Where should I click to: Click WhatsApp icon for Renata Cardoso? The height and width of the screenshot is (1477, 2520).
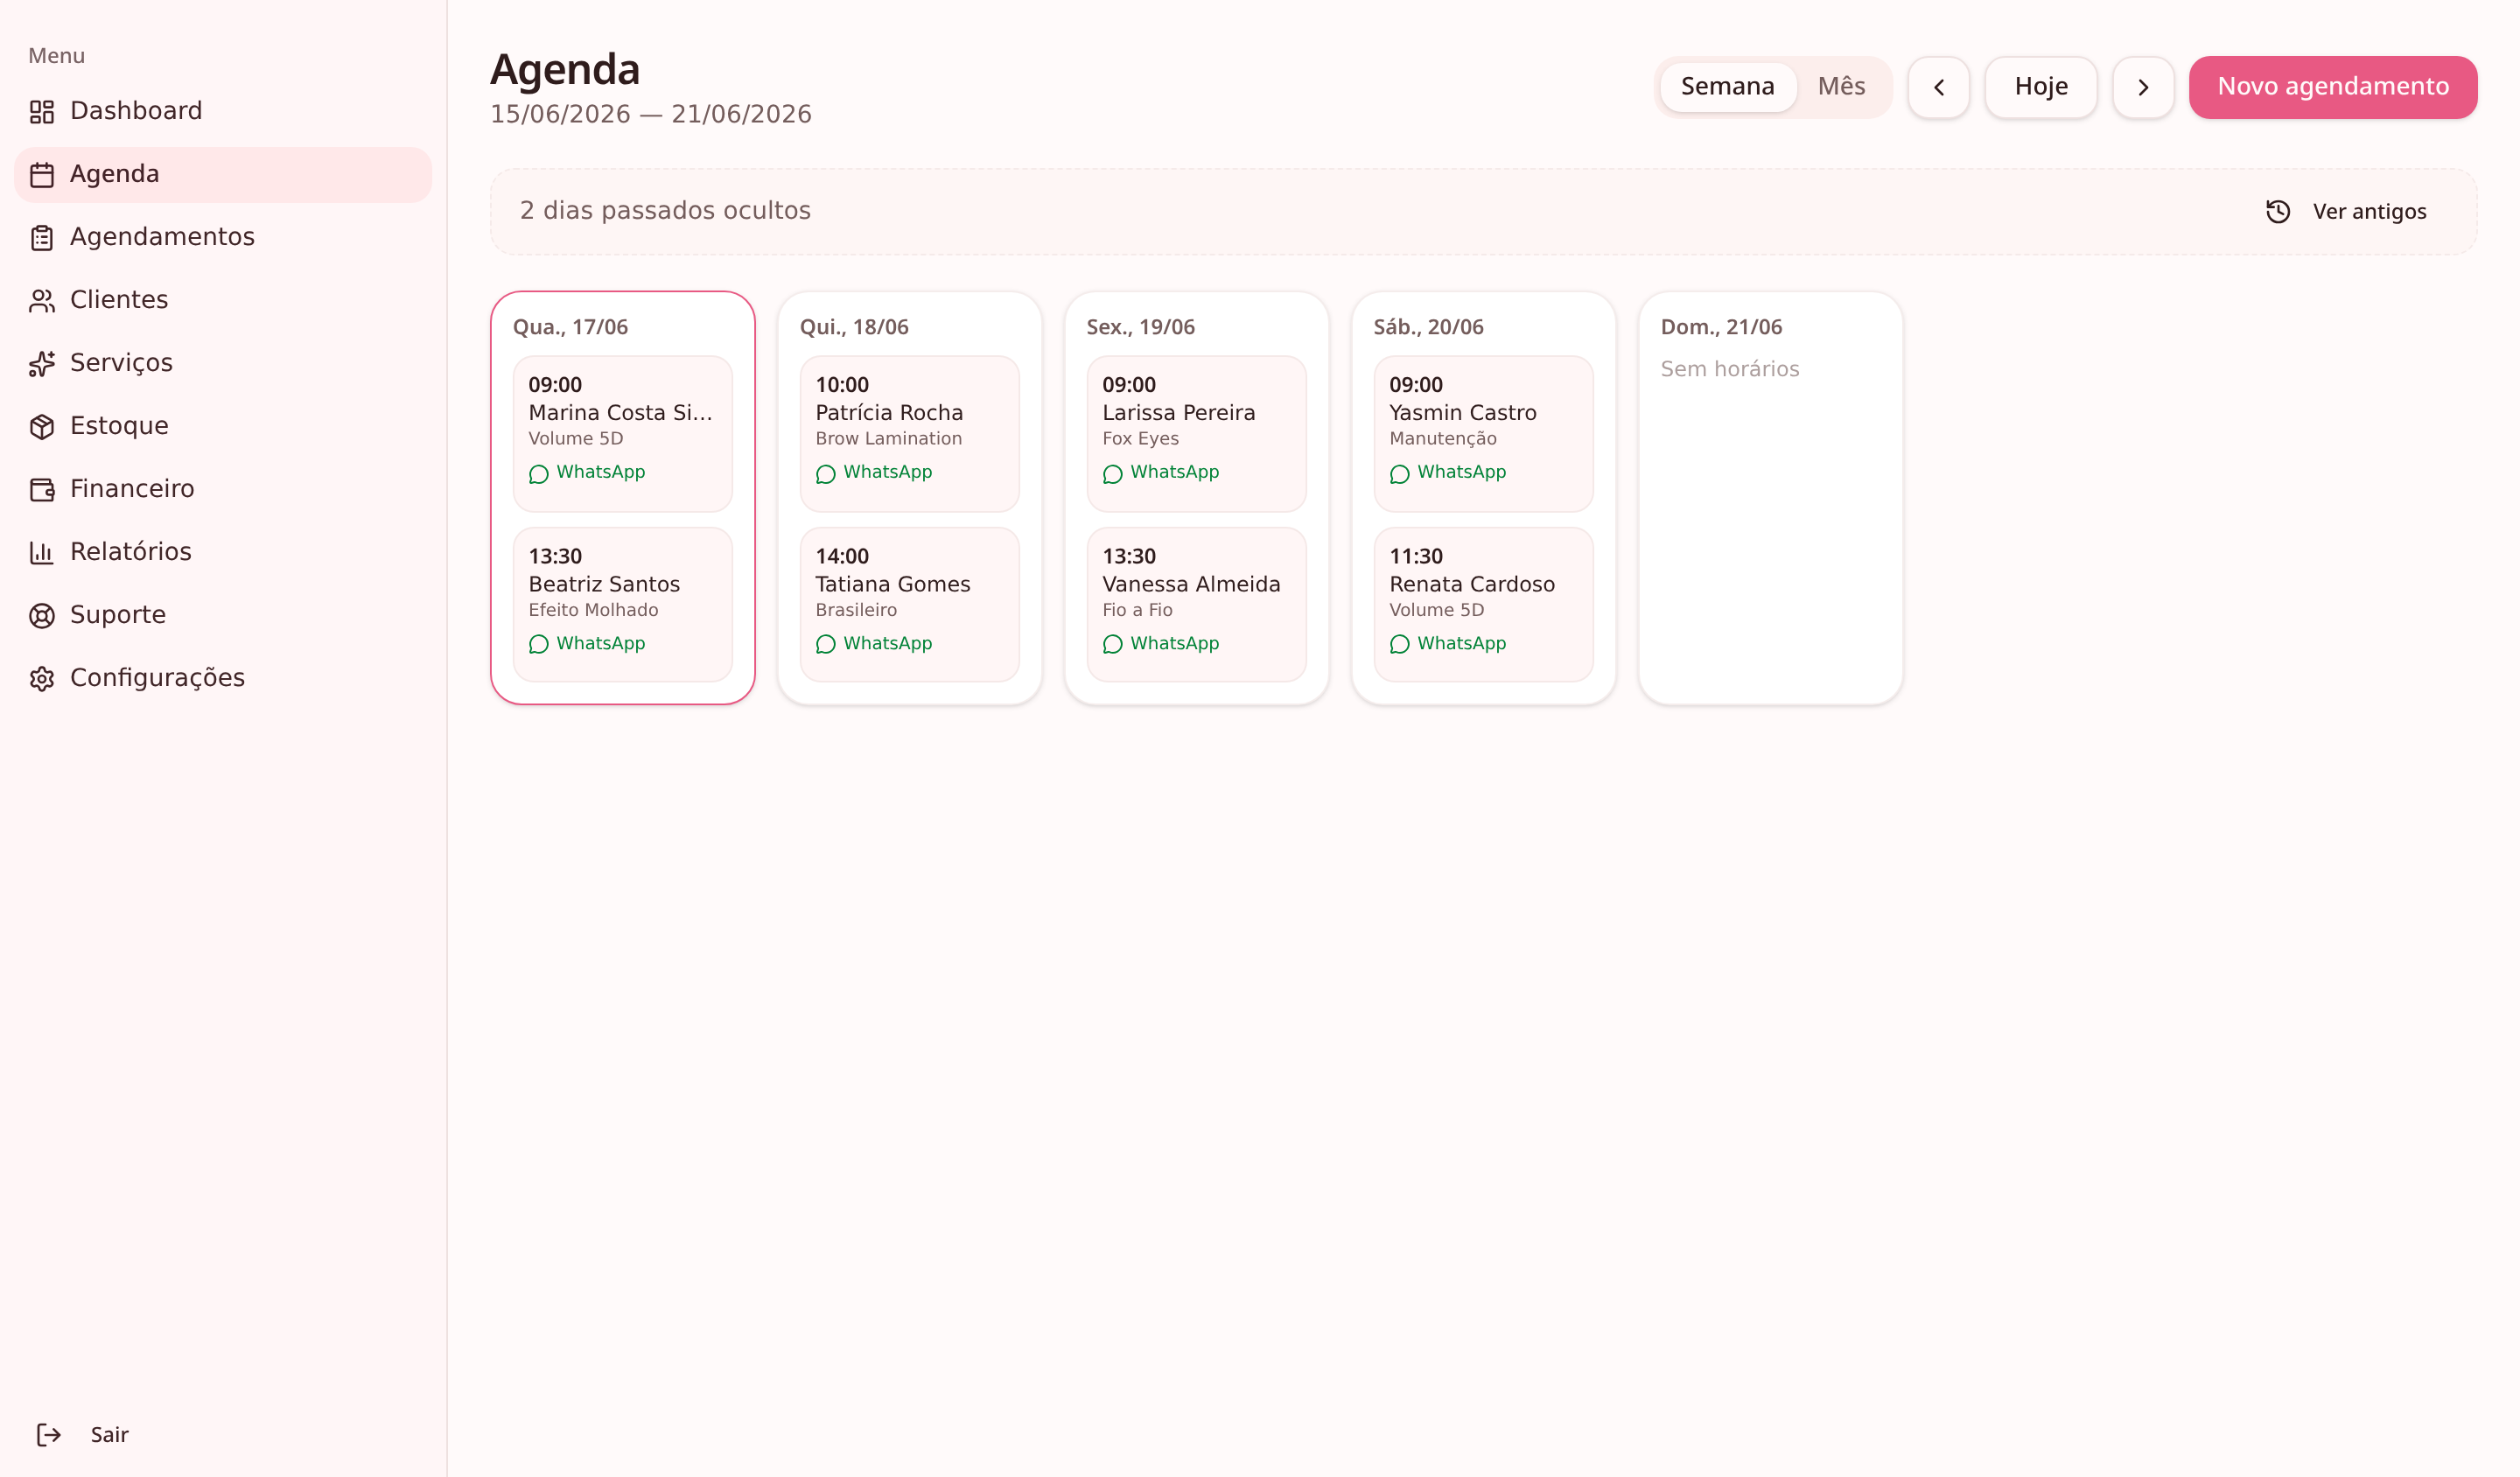(1400, 645)
